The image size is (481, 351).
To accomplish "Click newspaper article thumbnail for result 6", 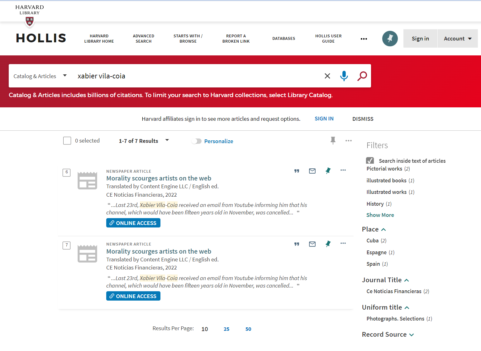I will pos(87,180).
